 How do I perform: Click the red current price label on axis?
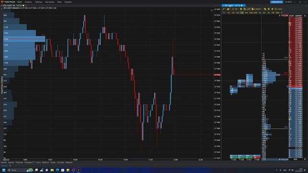pyautogui.click(x=217, y=75)
